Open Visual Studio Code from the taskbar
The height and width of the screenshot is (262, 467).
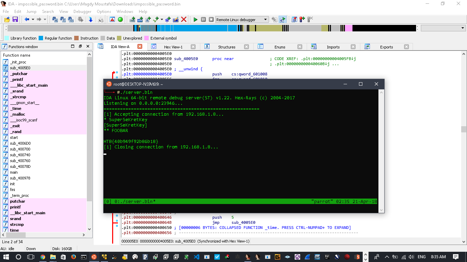197,257
